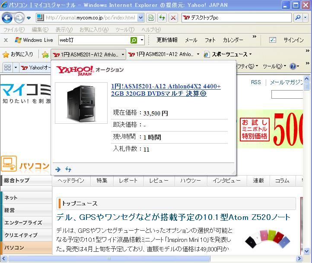This screenshot has height=263, width=312.
Task: Click the green Live search button
Action: coord(134,40)
